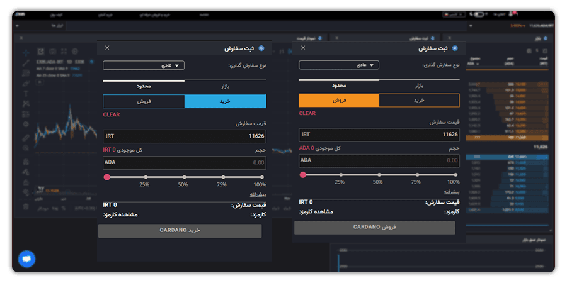The height and width of the screenshot is (283, 567).
Task: Click the ADA volume field in sell panel
Action: [x=379, y=160]
